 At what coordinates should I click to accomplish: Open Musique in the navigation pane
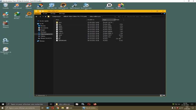43,32
